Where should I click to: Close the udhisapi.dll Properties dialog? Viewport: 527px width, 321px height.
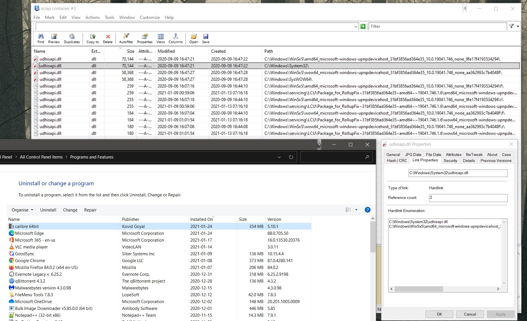[511, 144]
